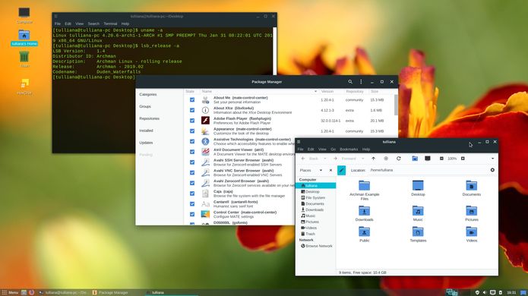This screenshot has height=296, width=528.
Task: Reload the current folder in file manager
Action: pyautogui.click(x=399, y=159)
